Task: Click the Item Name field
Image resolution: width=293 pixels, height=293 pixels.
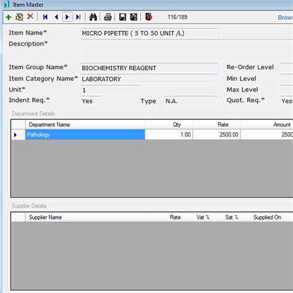Action: coord(149,33)
